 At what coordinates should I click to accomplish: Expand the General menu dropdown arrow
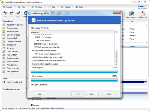pyautogui.click(x=15, y=7)
